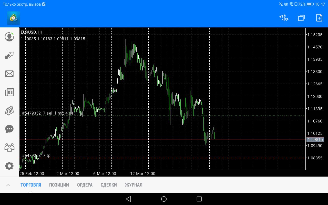Image resolution: width=328 pixels, height=205 pixels.
Task: Tap Android home circle button
Action: pos(164,199)
